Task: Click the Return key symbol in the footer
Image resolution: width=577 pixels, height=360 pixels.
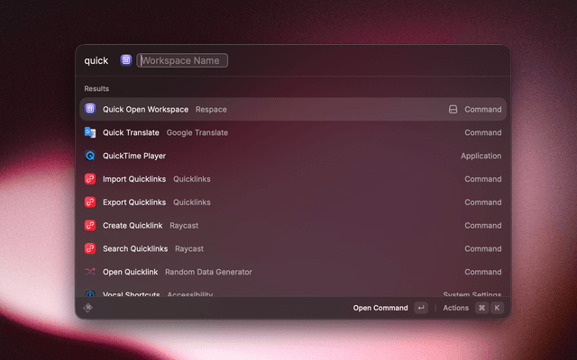Action: tap(421, 308)
